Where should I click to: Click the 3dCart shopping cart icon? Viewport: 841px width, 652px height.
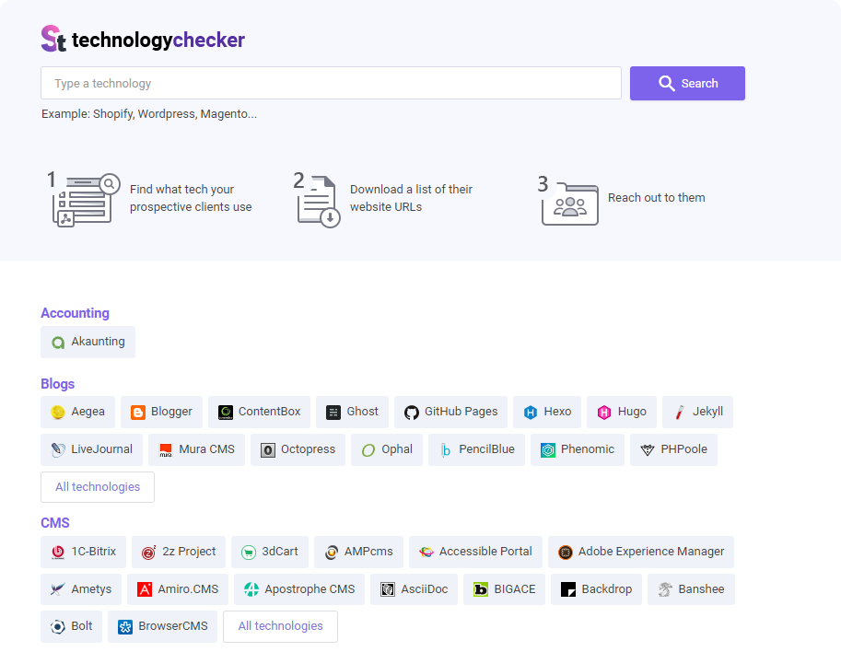249,553
